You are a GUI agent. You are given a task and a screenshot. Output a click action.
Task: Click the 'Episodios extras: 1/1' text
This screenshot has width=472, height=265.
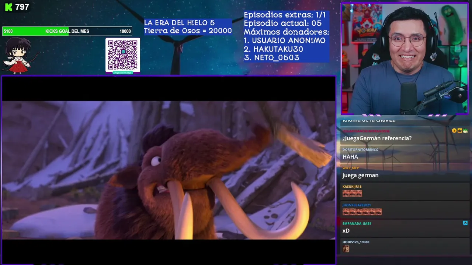coord(285,15)
